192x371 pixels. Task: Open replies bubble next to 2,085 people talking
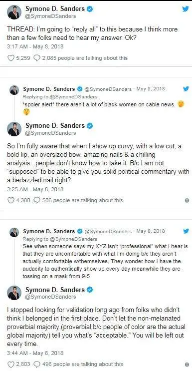pyautogui.click(x=37, y=58)
